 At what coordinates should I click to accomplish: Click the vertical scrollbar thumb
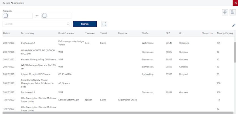(235, 52)
